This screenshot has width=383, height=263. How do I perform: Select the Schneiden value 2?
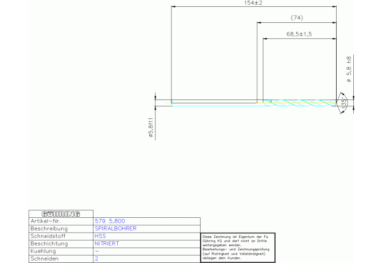tap(96, 259)
